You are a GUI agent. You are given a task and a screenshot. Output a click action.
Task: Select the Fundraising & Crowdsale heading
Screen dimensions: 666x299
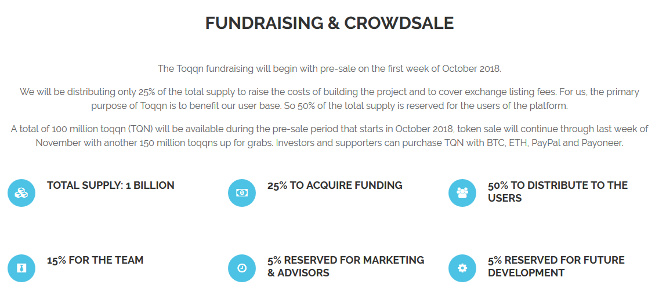pyautogui.click(x=330, y=23)
